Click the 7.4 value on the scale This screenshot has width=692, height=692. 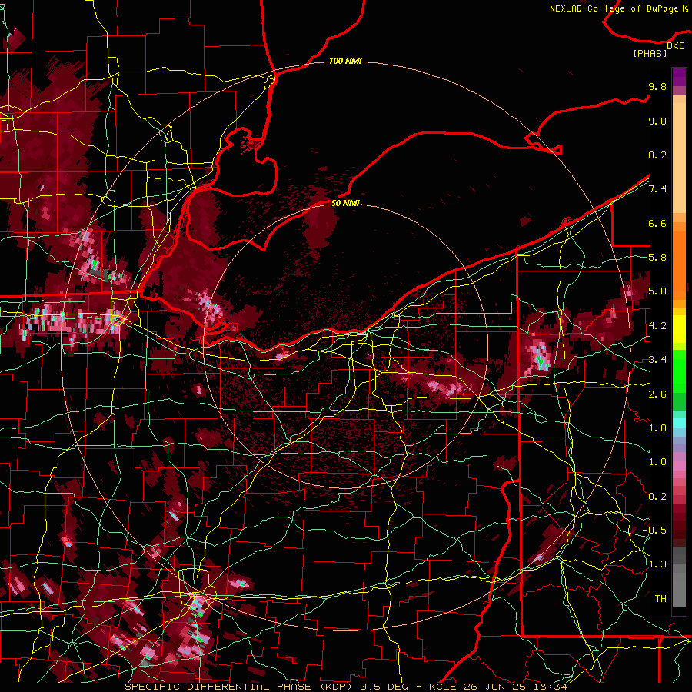coord(657,189)
